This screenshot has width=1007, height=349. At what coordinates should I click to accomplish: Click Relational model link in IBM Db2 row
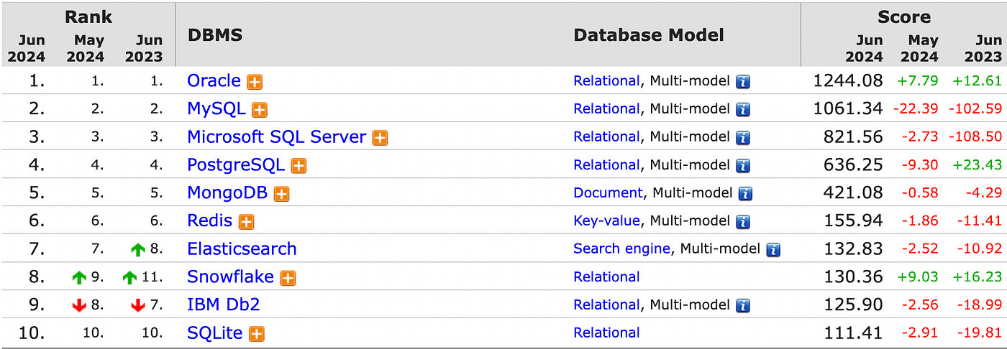606,305
